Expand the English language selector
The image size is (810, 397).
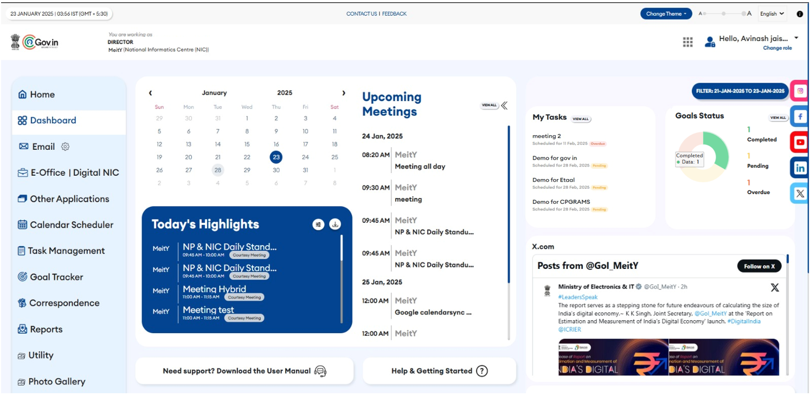(772, 14)
